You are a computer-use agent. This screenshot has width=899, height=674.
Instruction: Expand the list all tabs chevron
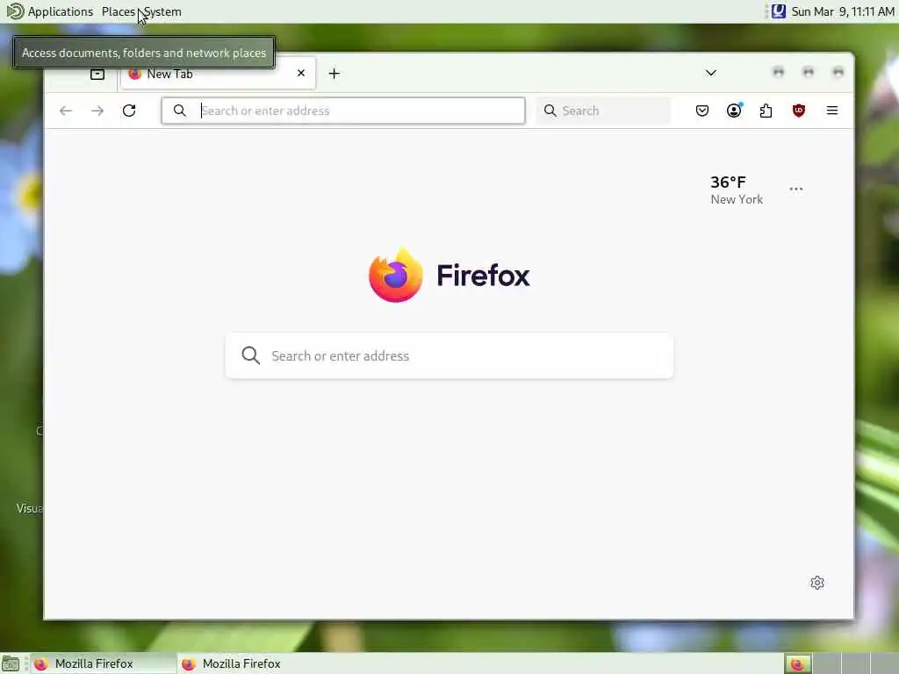[711, 73]
